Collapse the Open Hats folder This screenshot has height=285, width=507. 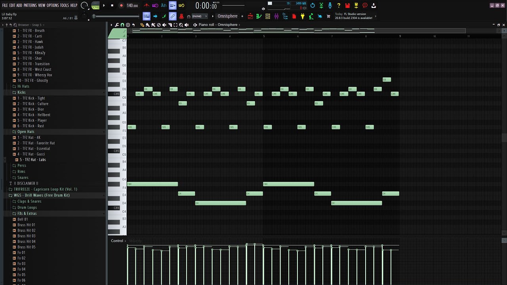pyautogui.click(x=25, y=131)
